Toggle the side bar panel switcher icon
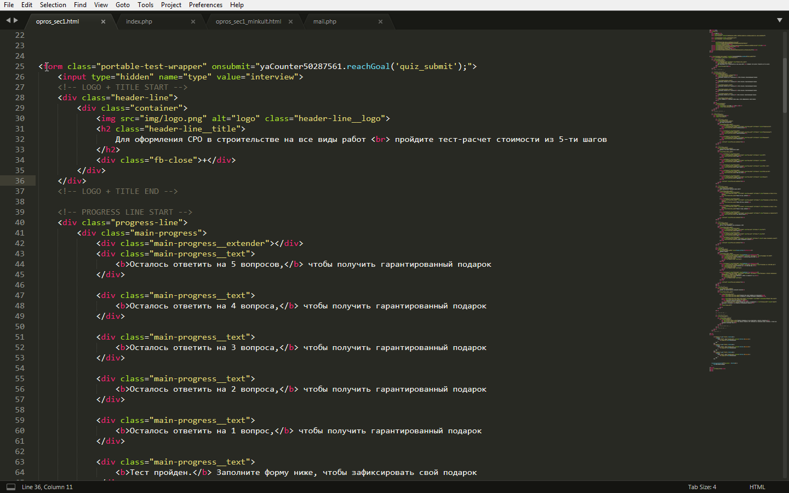 [11, 487]
